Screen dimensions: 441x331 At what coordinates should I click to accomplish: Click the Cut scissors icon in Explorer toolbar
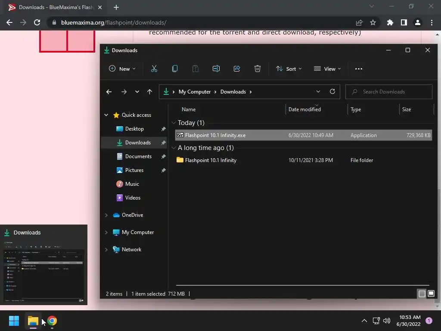pyautogui.click(x=154, y=69)
